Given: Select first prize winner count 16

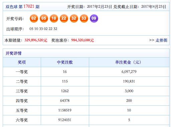Looking at the screenshot, I should point(65,72).
